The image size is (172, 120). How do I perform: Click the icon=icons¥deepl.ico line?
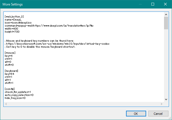point(18,22)
